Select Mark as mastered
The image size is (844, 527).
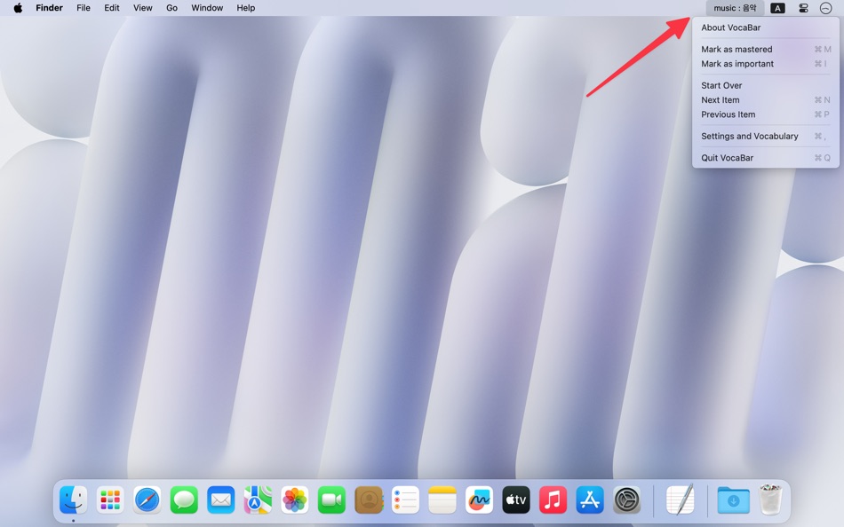click(766, 49)
